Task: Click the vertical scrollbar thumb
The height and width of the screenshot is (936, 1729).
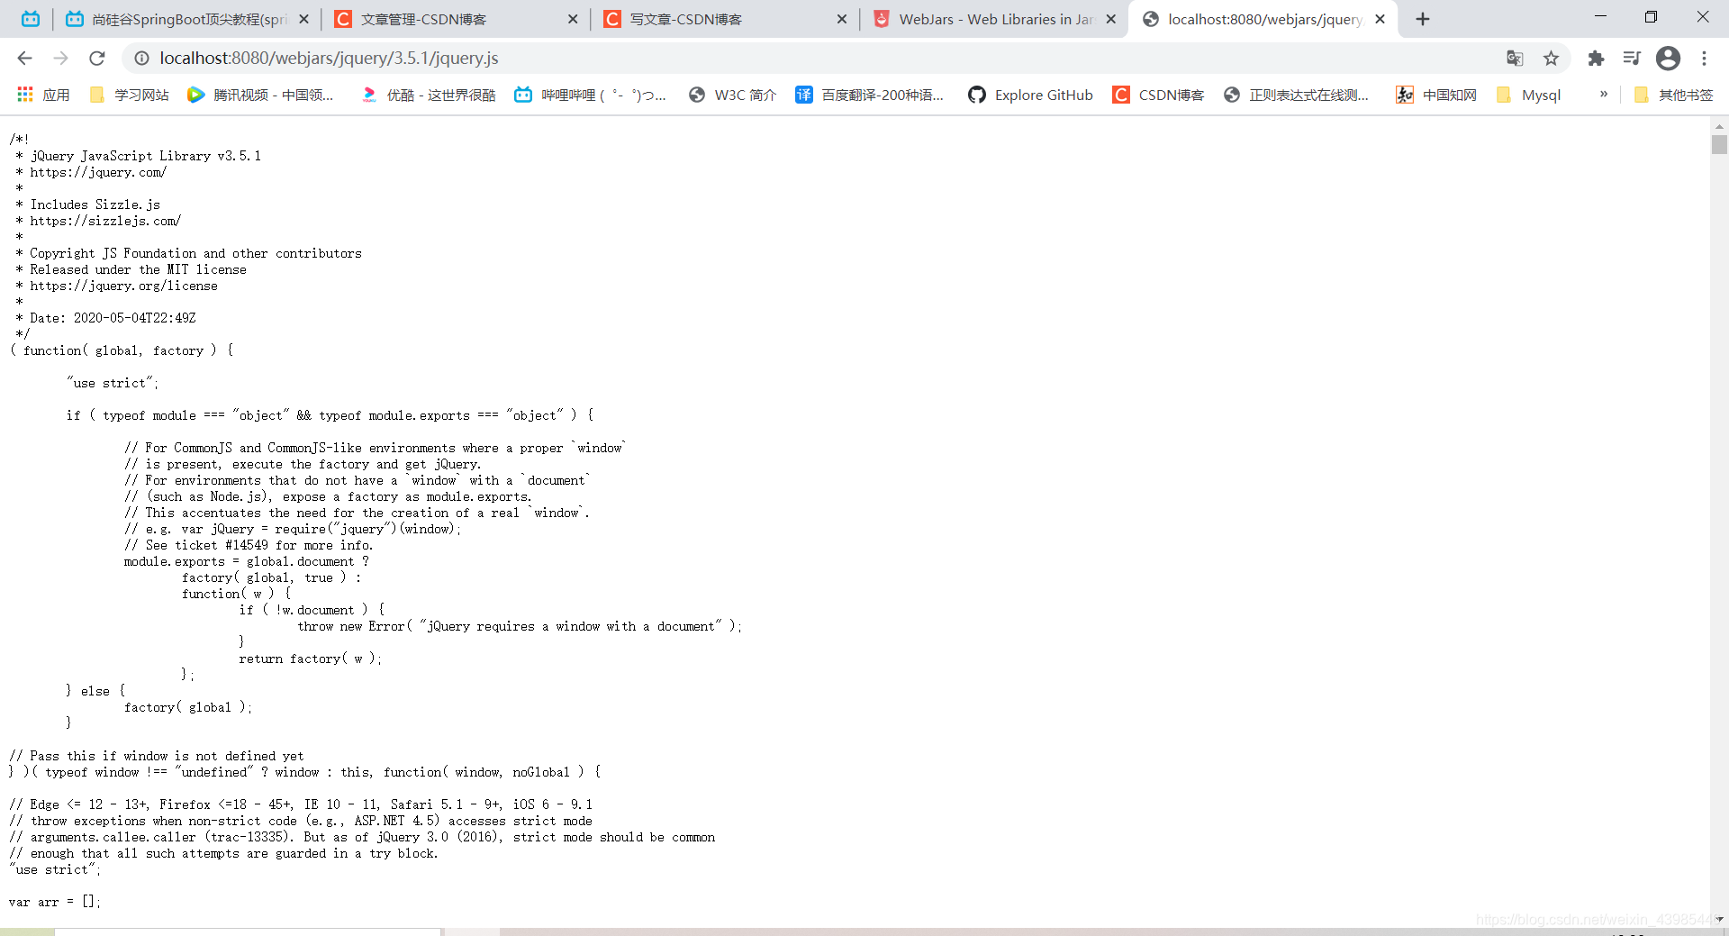Action: click(x=1719, y=144)
